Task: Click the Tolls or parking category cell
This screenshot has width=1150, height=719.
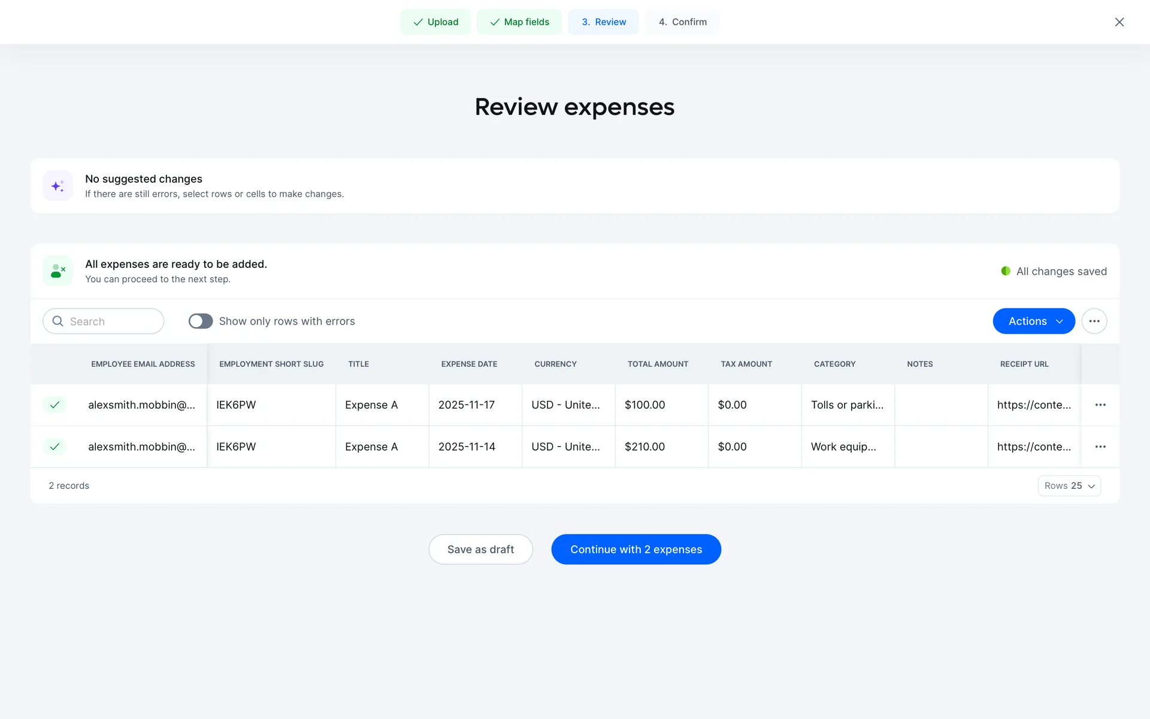Action: (x=847, y=405)
